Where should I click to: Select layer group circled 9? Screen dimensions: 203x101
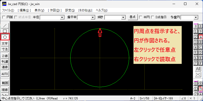tap(200, 89)
